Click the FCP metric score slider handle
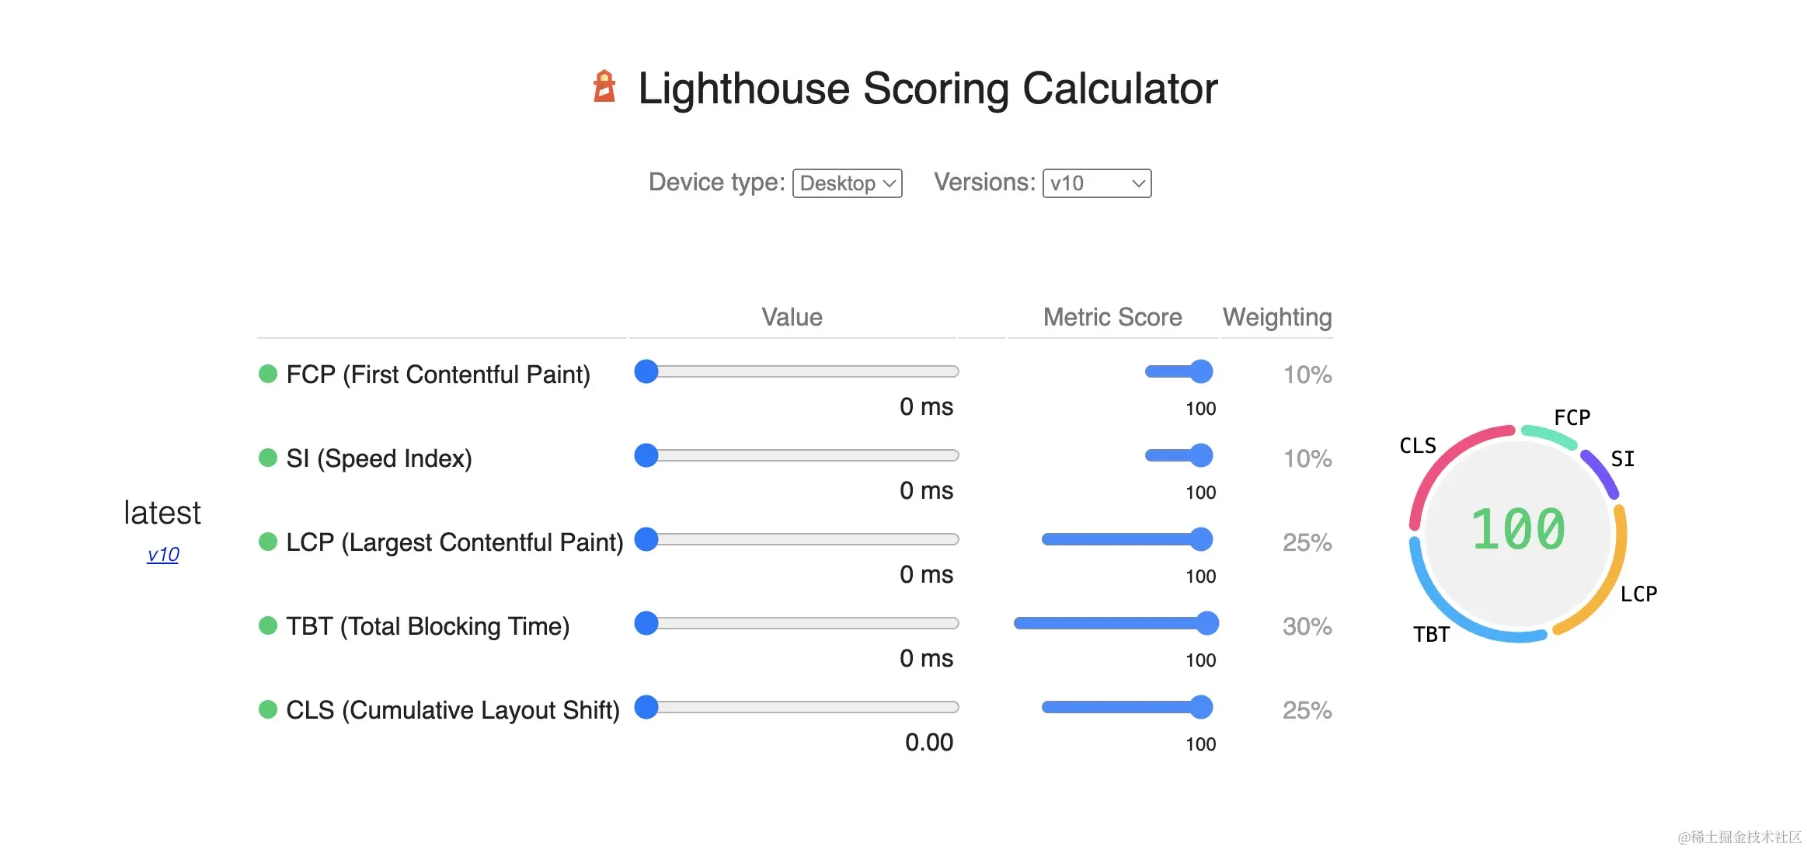1807x850 pixels. pos(1201,372)
